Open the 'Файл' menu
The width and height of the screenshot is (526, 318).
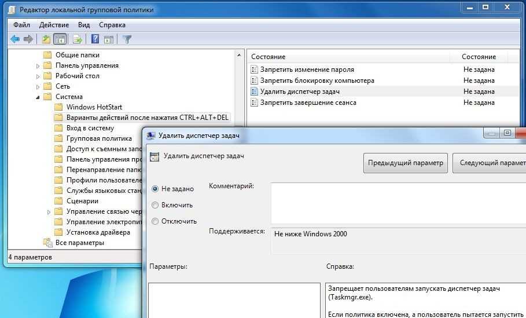[22, 25]
